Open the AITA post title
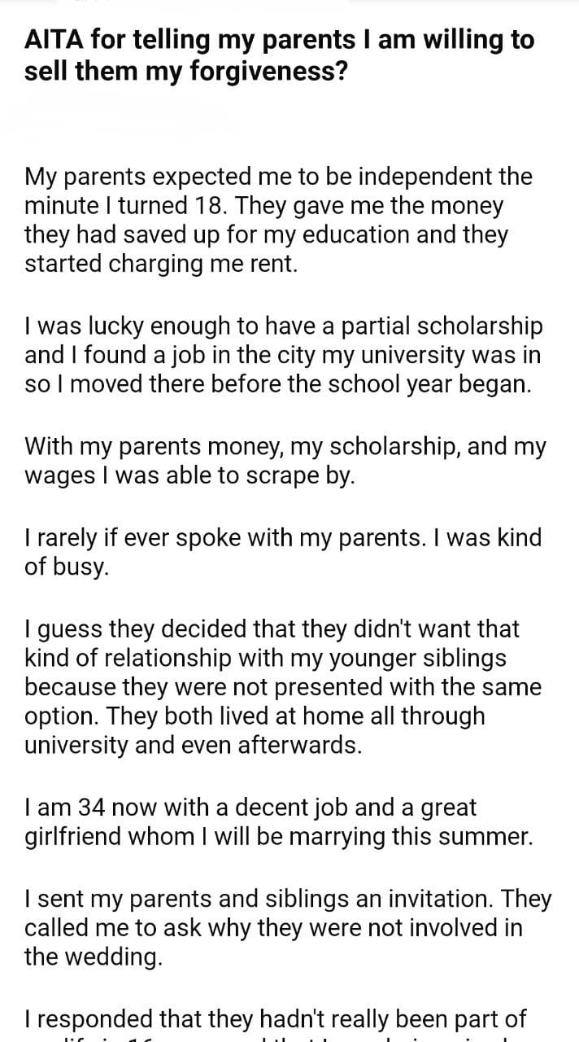This screenshot has width=579, height=1042. [280, 55]
